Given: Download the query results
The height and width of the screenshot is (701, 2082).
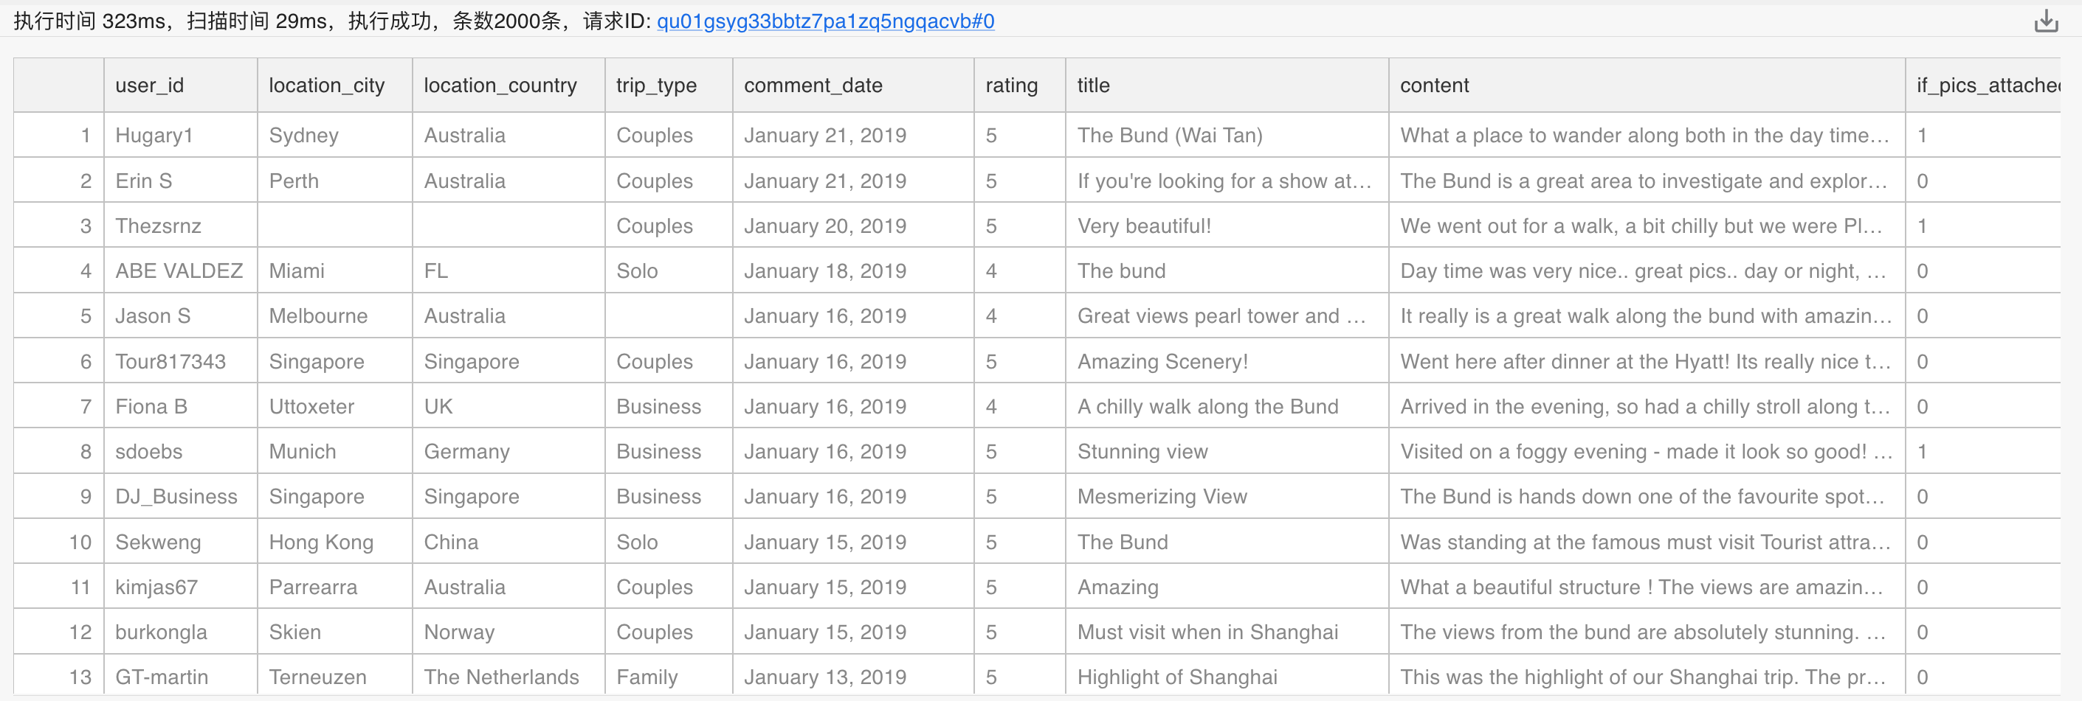Looking at the screenshot, I should pyautogui.click(x=2046, y=21).
